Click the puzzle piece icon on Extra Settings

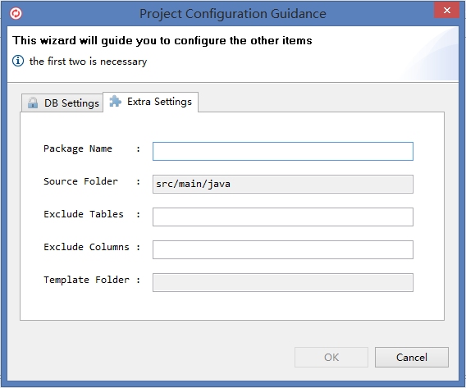(x=116, y=102)
